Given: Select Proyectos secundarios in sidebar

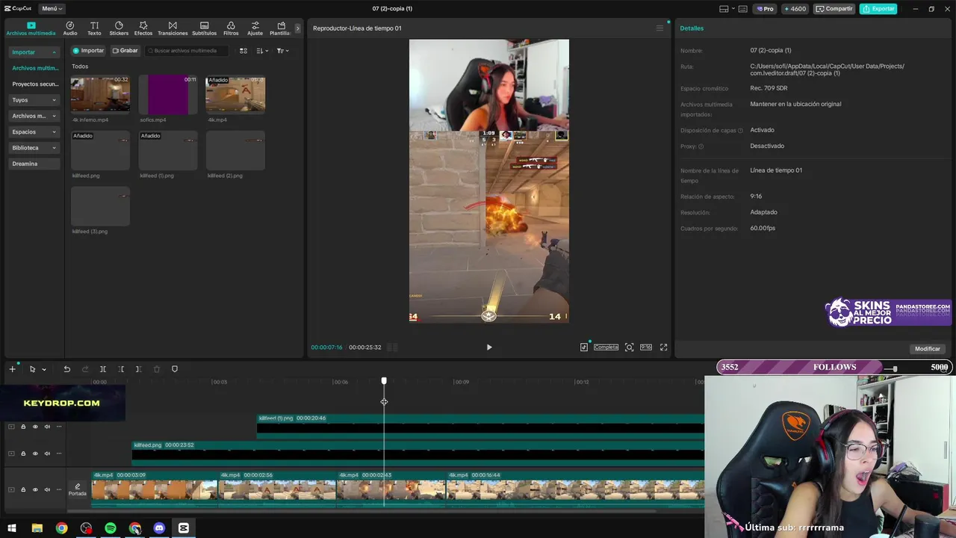Looking at the screenshot, I should (x=34, y=84).
